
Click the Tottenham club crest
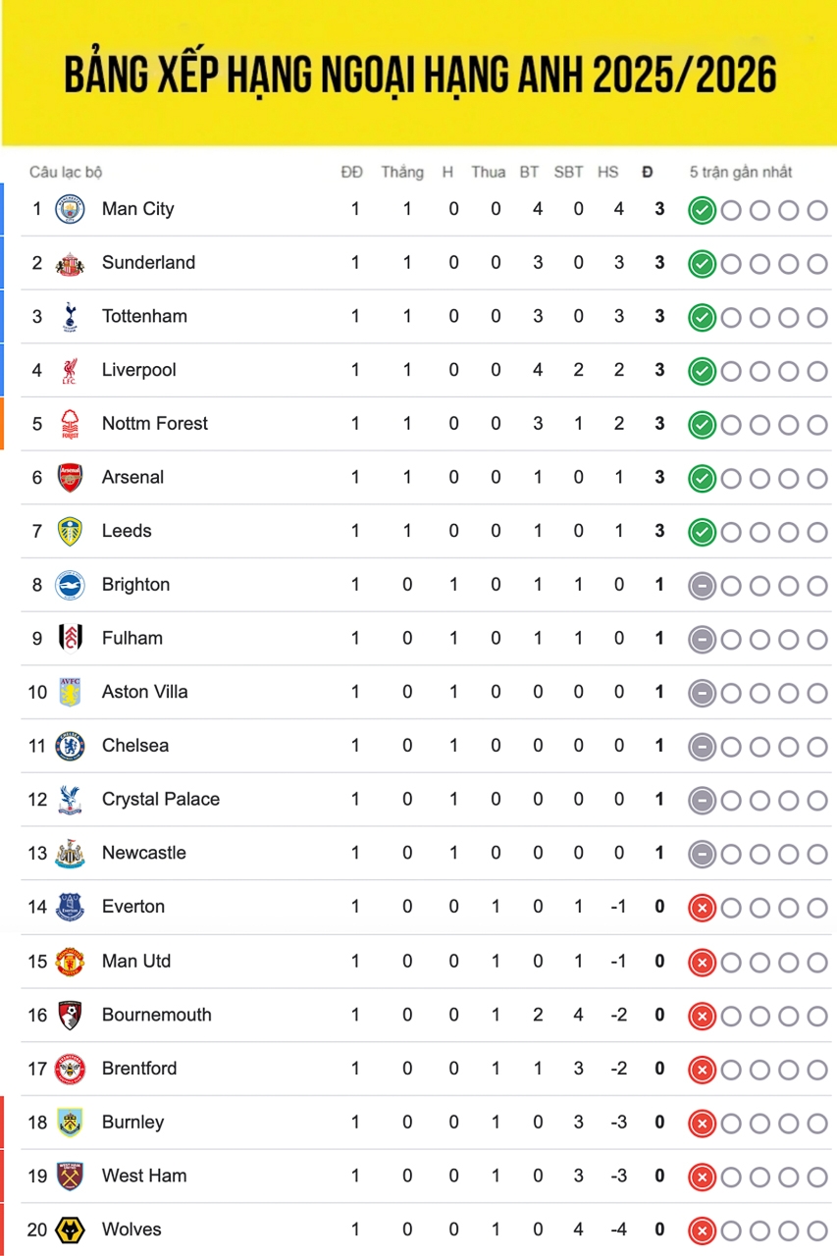click(70, 316)
